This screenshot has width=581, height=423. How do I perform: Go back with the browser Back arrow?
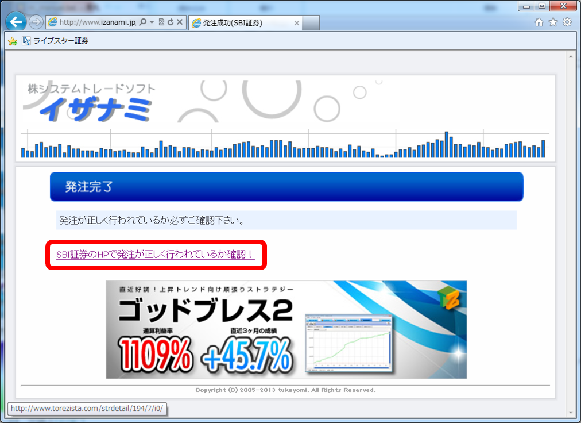(16, 22)
